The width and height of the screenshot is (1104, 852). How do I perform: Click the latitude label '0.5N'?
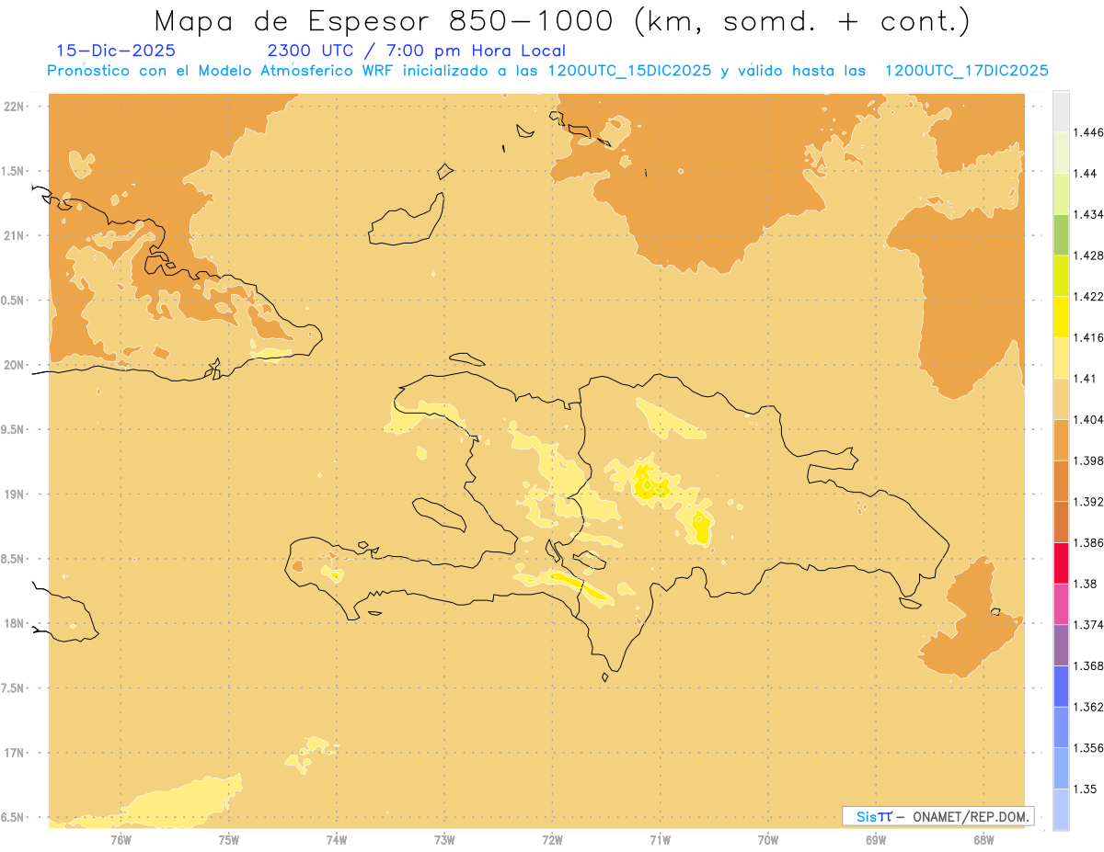pos(14,301)
